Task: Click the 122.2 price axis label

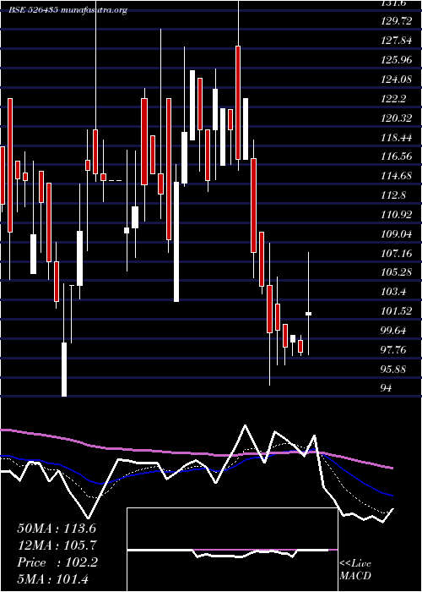Action: (x=392, y=99)
